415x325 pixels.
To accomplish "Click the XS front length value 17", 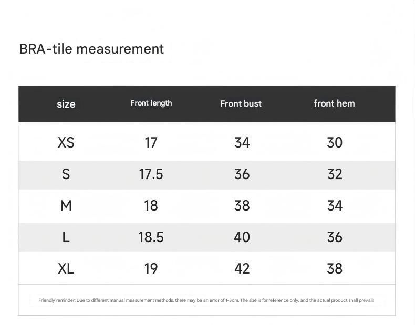I will coord(151,142).
